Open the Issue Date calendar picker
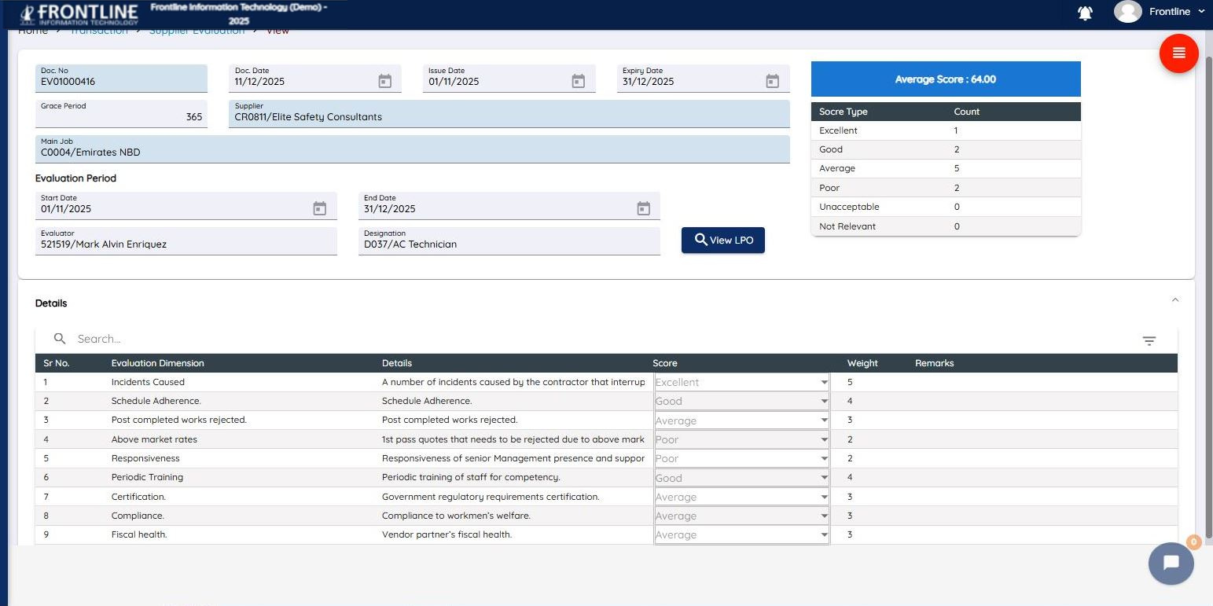 (579, 80)
